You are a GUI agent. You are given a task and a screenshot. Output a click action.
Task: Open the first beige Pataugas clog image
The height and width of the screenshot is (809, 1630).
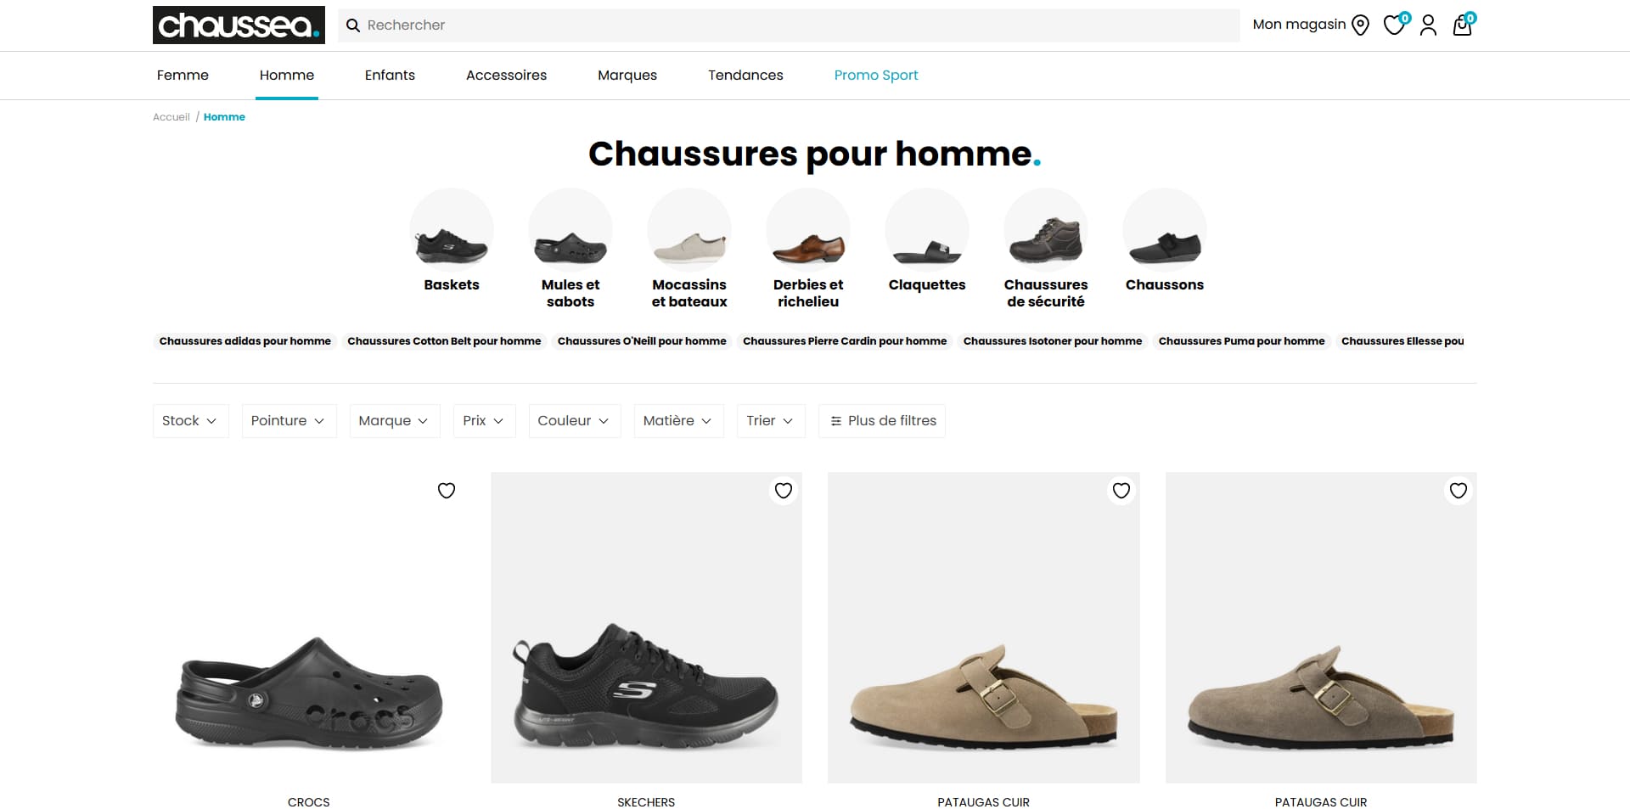[984, 627]
